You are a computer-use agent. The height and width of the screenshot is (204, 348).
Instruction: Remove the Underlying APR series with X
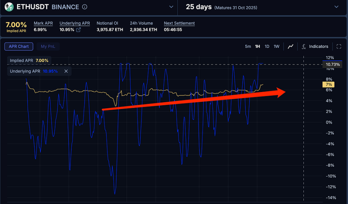[66, 71]
